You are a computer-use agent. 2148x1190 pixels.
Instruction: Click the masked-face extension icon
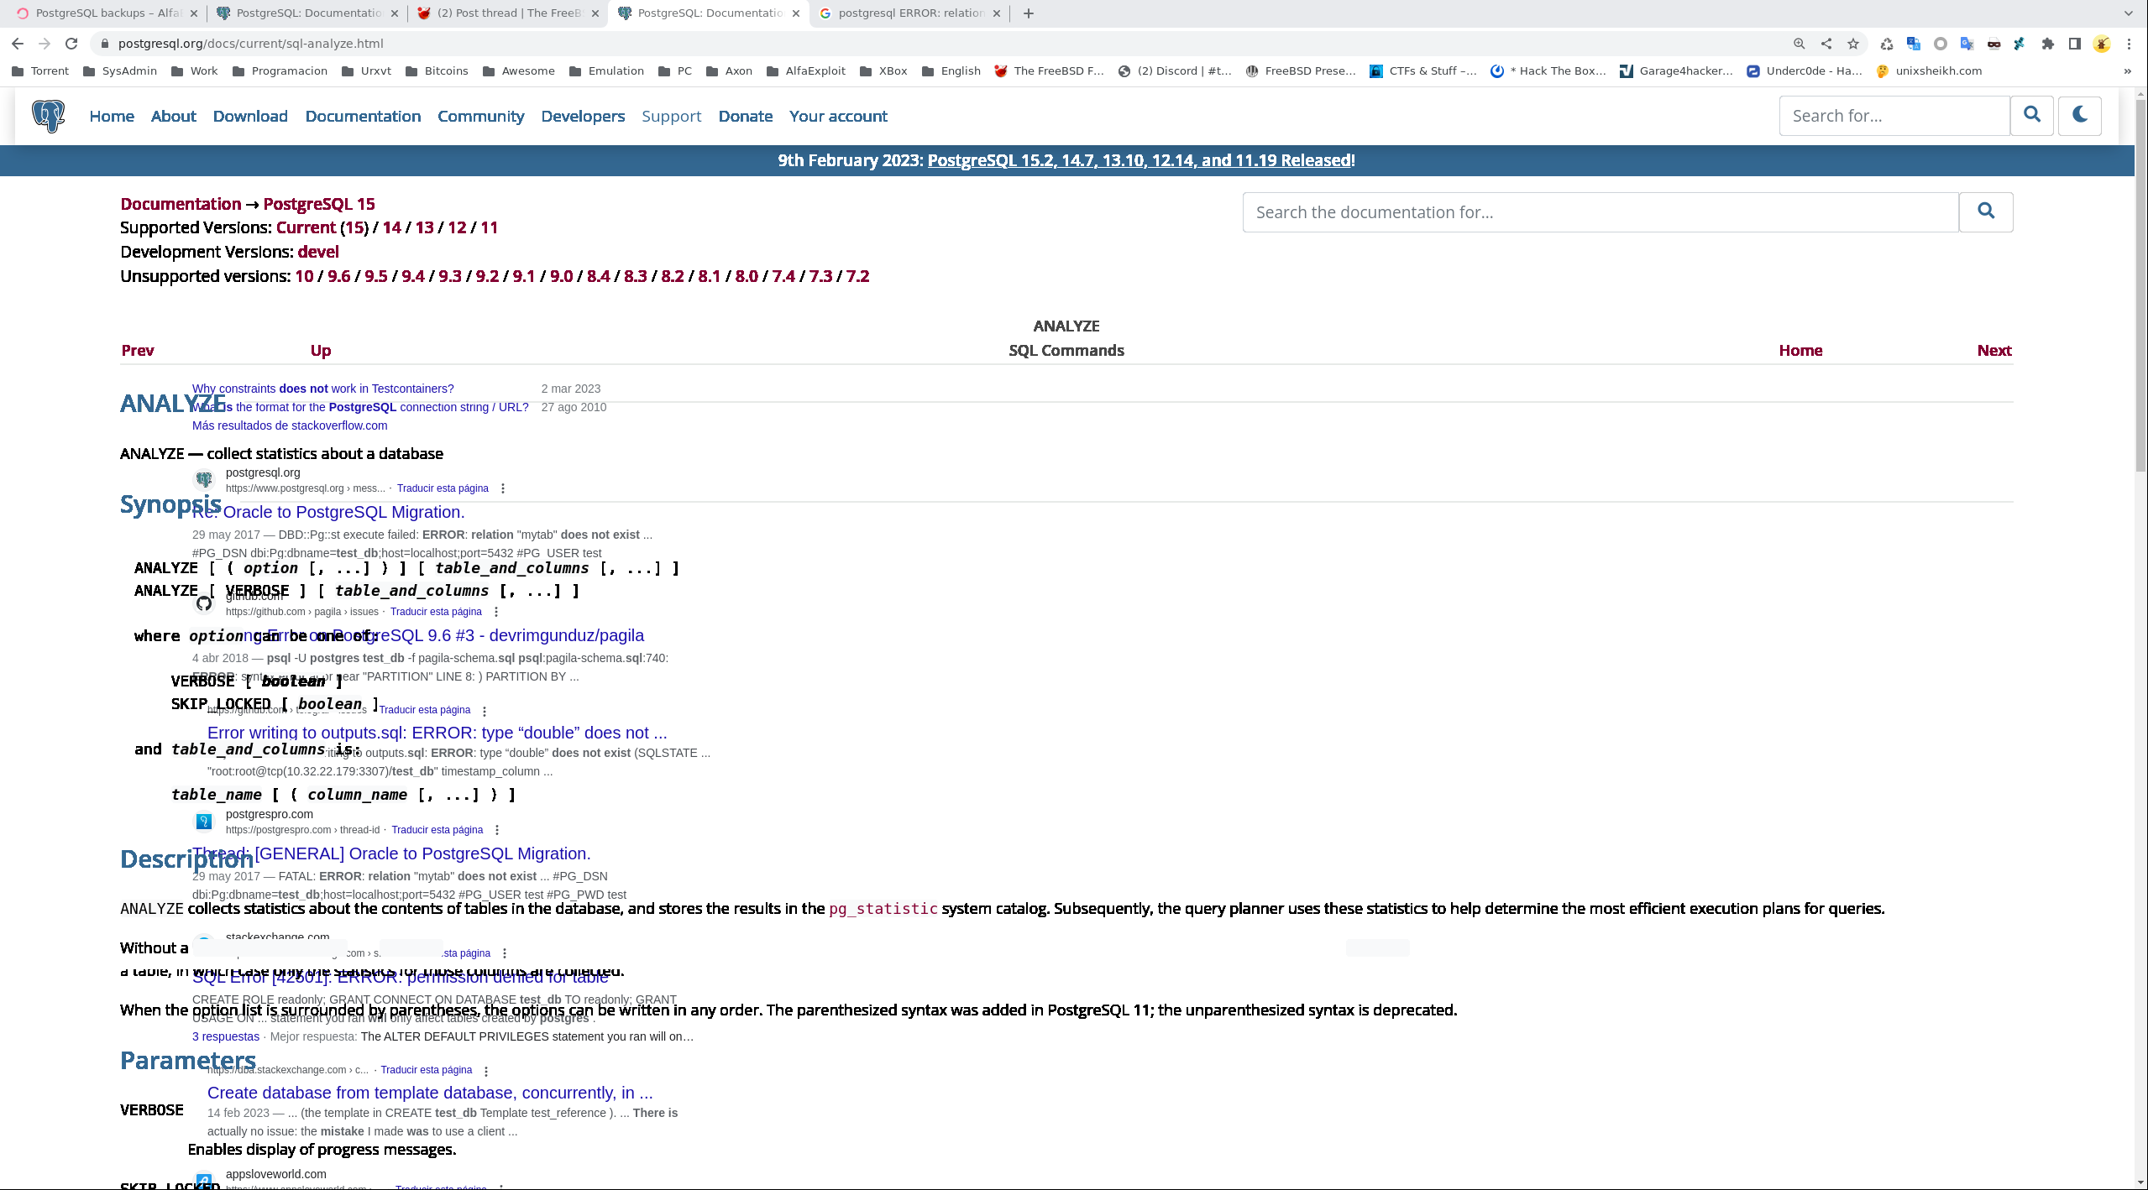pyautogui.click(x=1994, y=44)
